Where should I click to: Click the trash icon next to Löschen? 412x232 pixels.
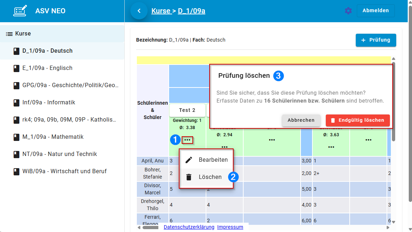click(189, 177)
